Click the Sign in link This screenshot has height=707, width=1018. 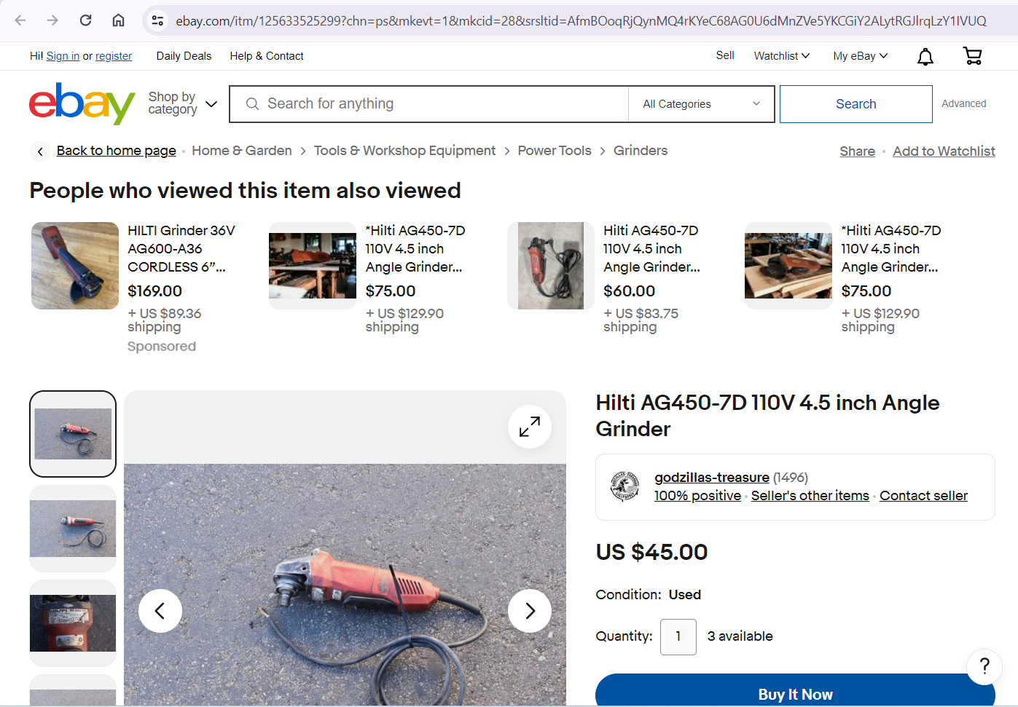pyautogui.click(x=63, y=56)
